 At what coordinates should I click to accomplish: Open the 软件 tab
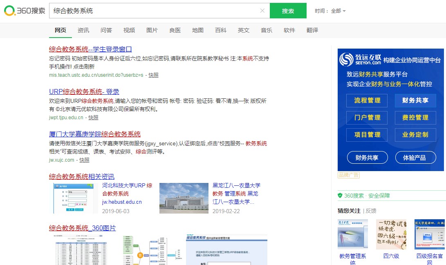(x=289, y=30)
